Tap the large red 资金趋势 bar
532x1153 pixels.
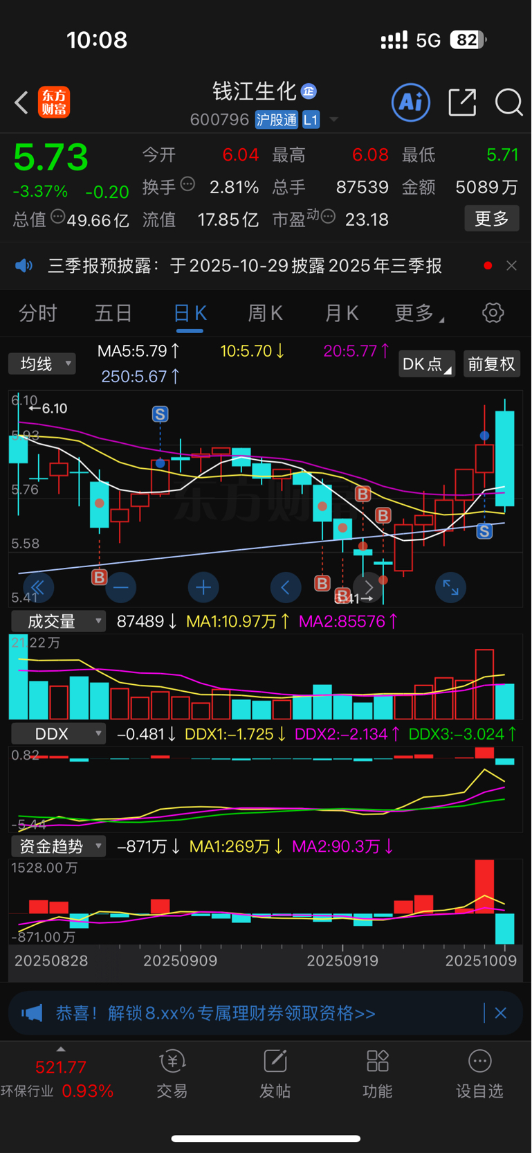tap(484, 886)
